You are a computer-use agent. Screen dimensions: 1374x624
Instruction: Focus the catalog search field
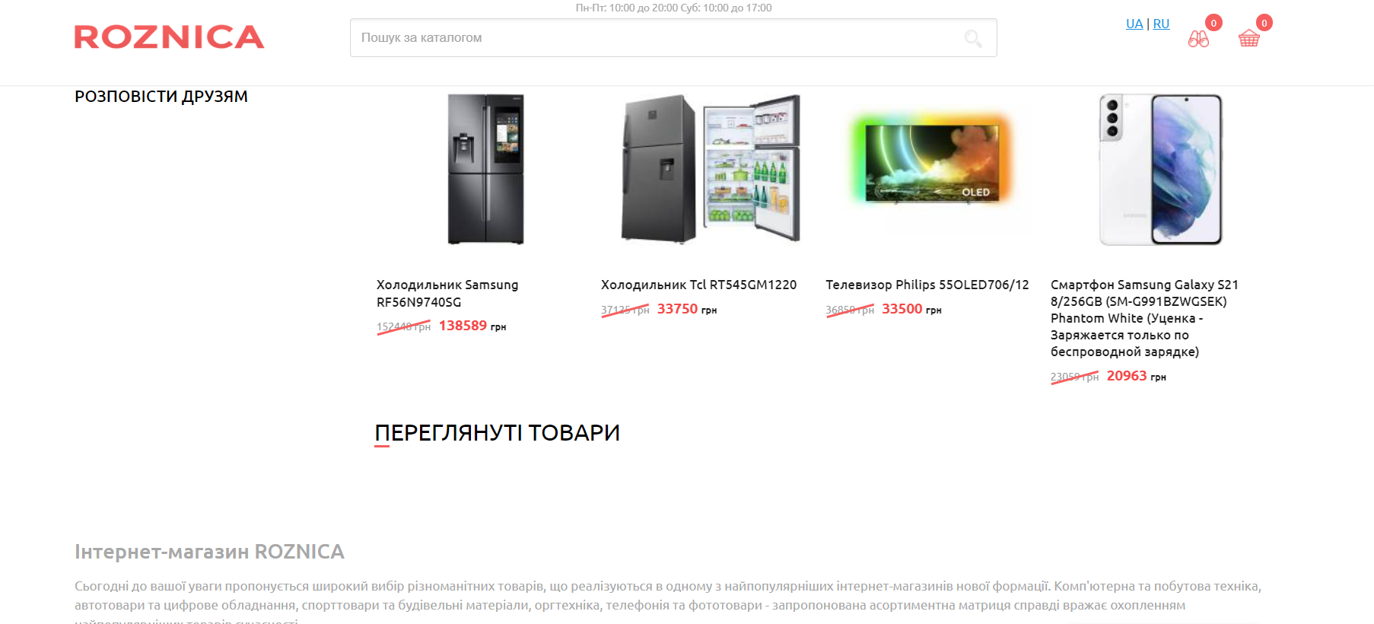(x=673, y=38)
